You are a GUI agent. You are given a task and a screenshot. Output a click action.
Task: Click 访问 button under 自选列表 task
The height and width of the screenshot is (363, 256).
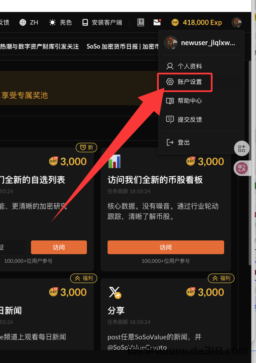pyautogui.click(x=59, y=247)
